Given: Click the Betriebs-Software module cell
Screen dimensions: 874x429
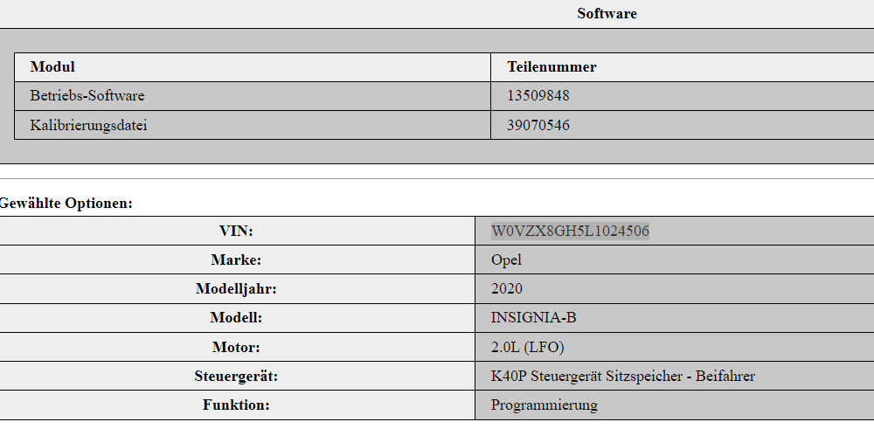Looking at the screenshot, I should point(253,96).
